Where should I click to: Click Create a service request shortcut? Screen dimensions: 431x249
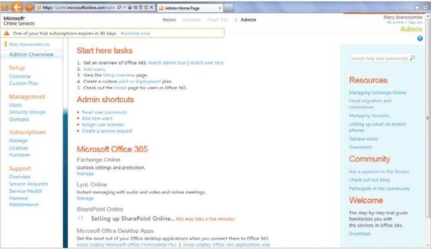tap(106, 131)
